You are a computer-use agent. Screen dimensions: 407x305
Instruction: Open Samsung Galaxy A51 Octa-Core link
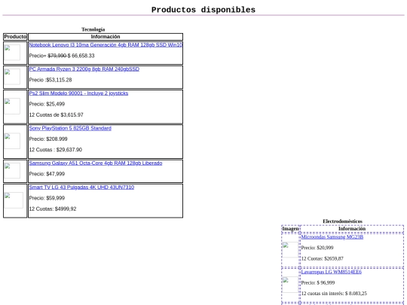click(96, 163)
